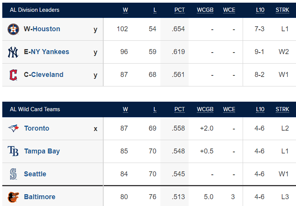Open the C-Cleveland team link
The height and width of the screenshot is (206, 296).
43,75
